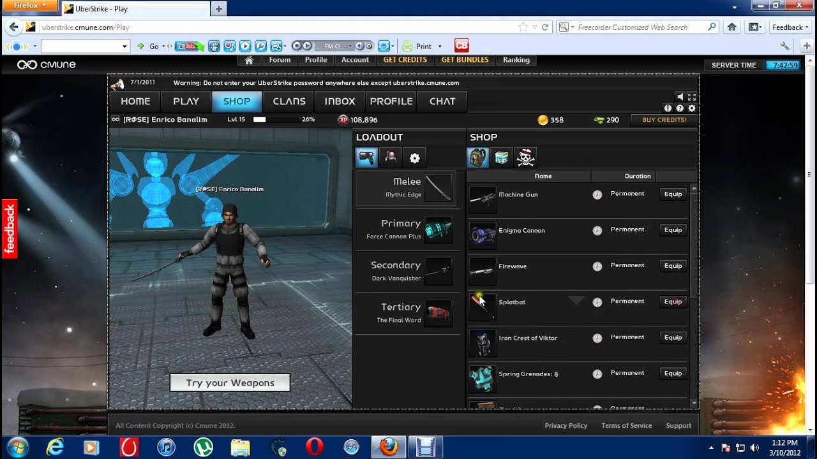Reload the page with refresh icon
817x459 pixels.
click(545, 27)
